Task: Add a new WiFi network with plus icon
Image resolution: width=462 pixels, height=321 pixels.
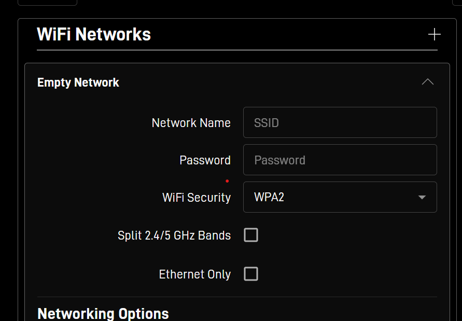Action: [x=435, y=35]
